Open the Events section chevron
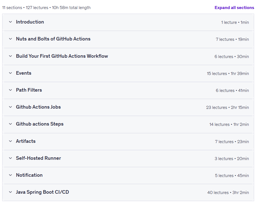This screenshot has width=256, height=203. 10,73
